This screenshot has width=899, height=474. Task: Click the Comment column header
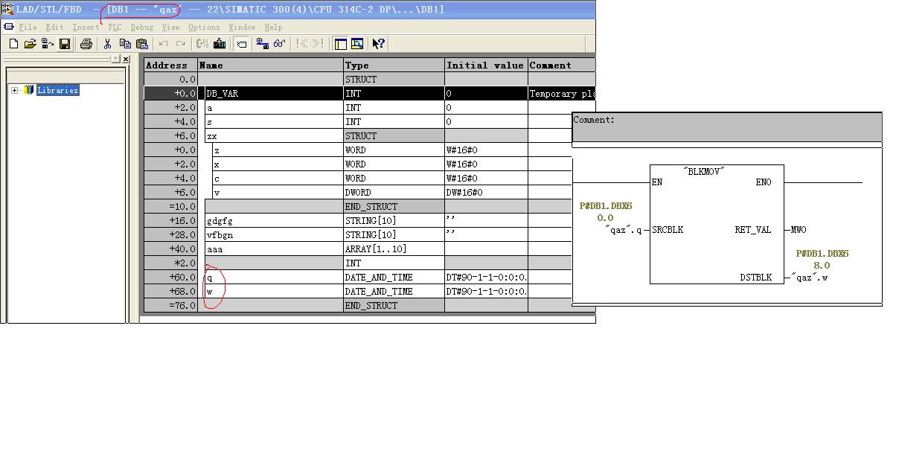(562, 65)
